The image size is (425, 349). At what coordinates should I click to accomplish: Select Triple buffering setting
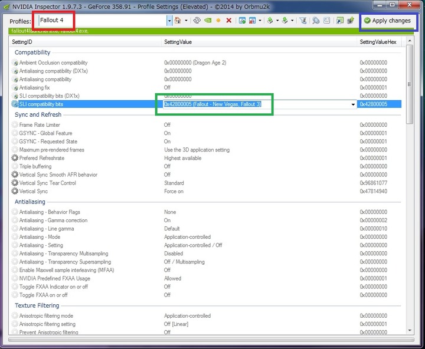pyautogui.click(x=35, y=166)
